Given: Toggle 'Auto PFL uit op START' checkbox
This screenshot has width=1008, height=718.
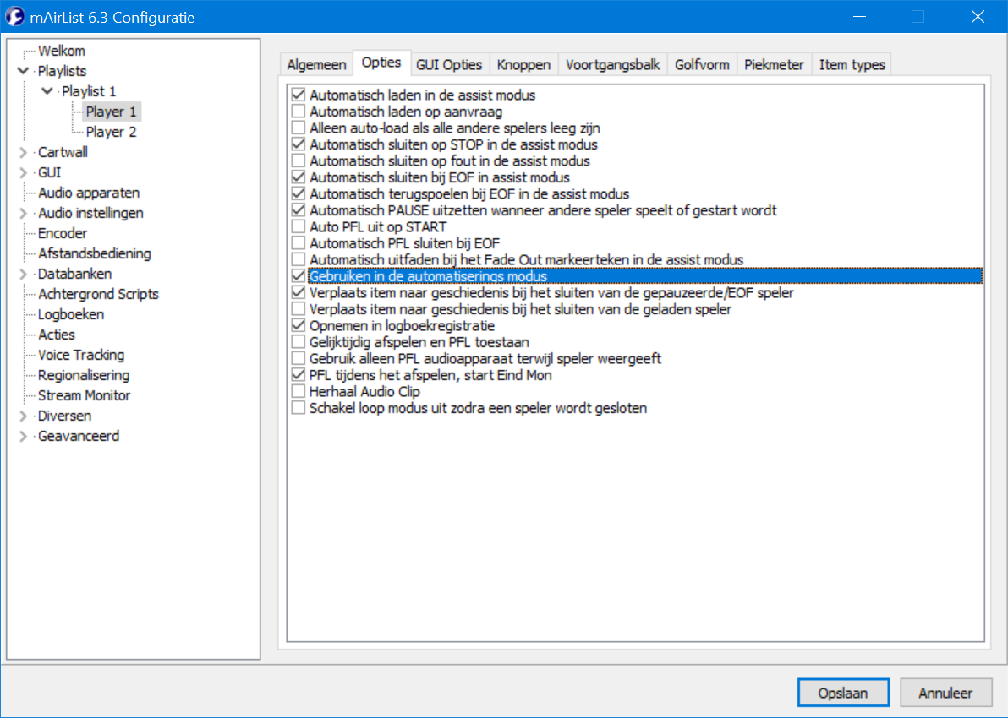Looking at the screenshot, I should pyautogui.click(x=298, y=227).
